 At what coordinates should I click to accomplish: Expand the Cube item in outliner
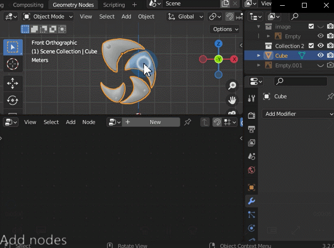click(x=259, y=55)
